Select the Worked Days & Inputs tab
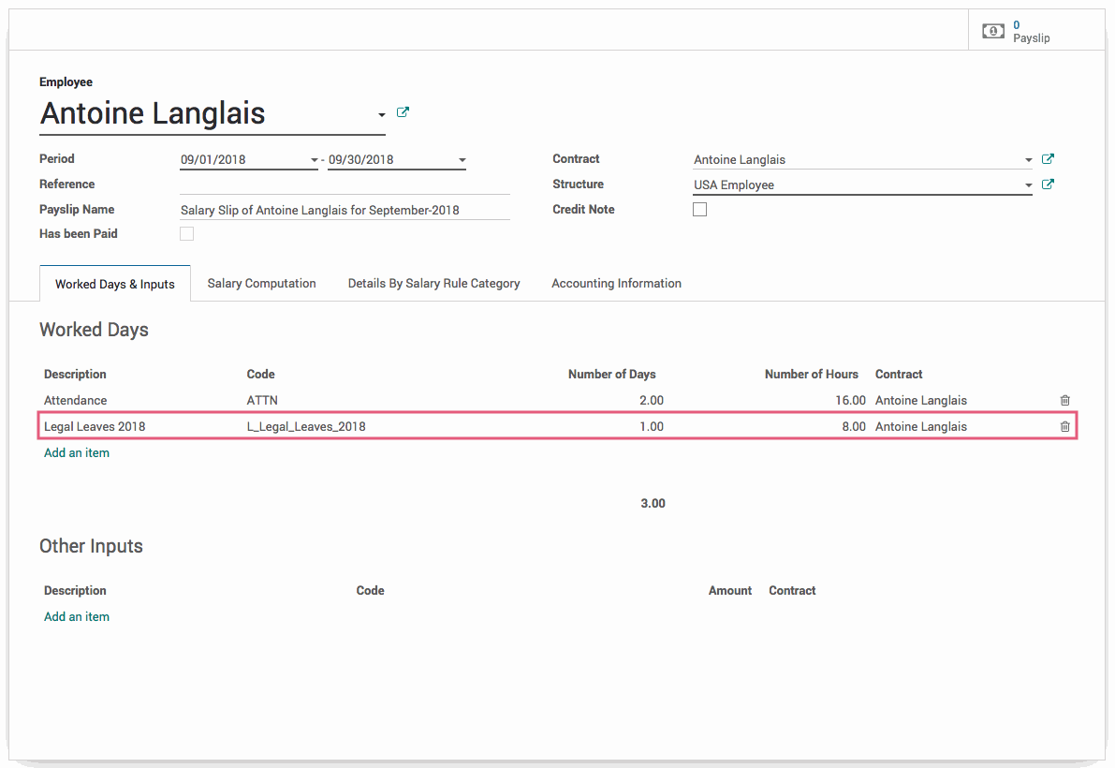 [x=114, y=284]
